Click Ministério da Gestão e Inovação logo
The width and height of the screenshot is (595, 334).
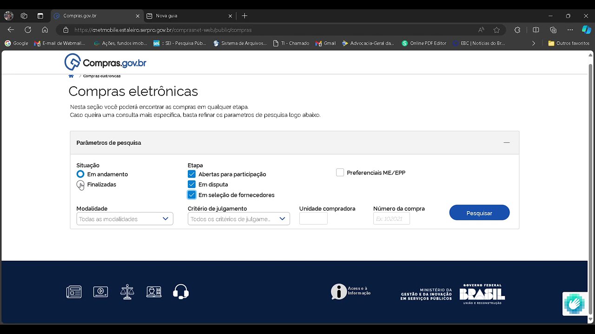(x=426, y=294)
